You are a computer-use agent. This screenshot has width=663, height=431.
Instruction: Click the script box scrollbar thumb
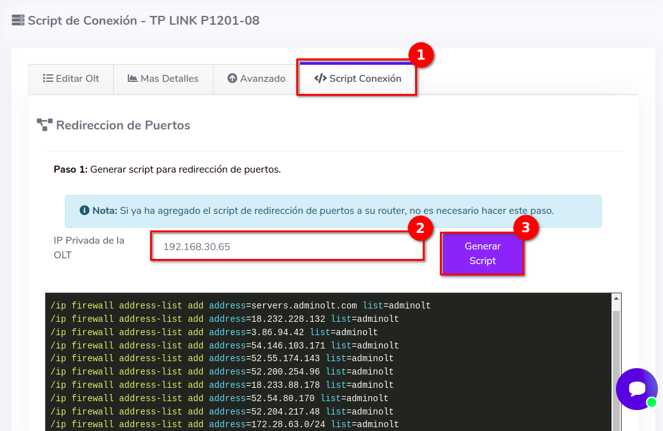[x=616, y=368]
